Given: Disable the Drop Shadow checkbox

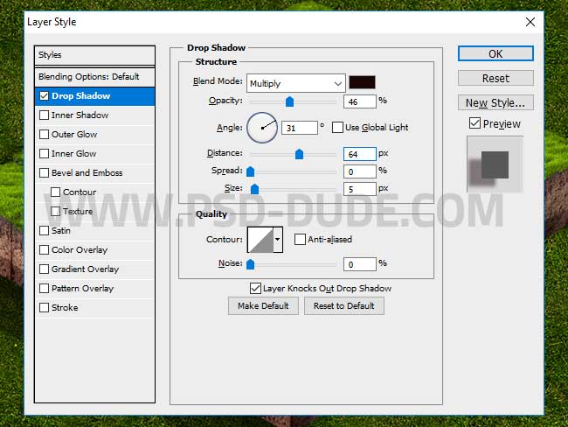Looking at the screenshot, I should 45,96.
